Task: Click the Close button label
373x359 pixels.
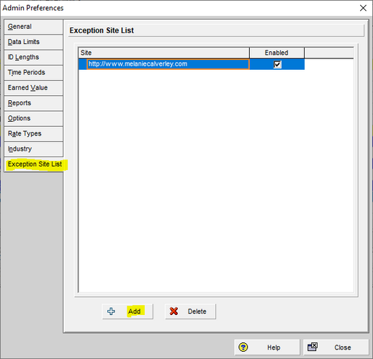Action: point(343,347)
